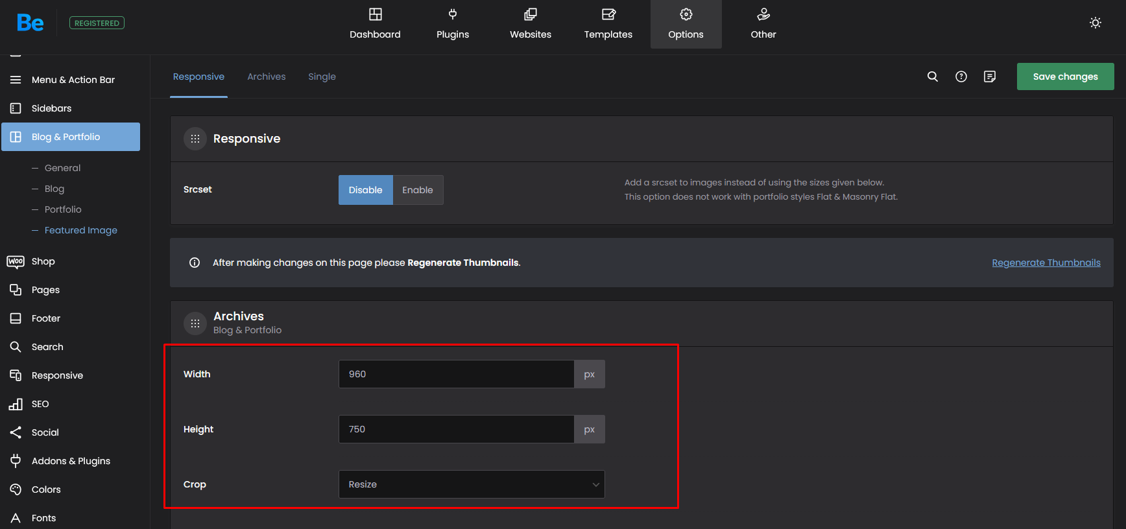Toggle light mode sun icon
Screen dimensions: 1126x529
[x=1096, y=23]
